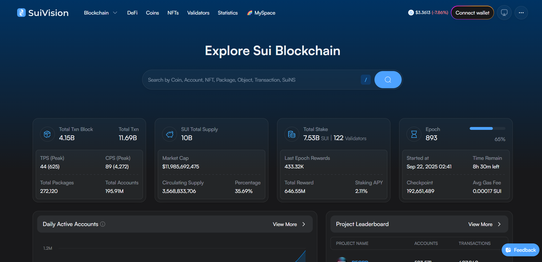Image resolution: width=542 pixels, height=262 pixels.
Task: Go to the Validators page
Action: pos(198,13)
